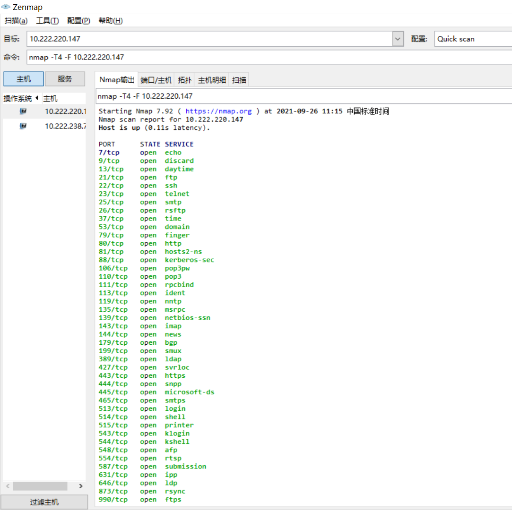Click the host list horizontal scrollbar thumb
The image size is (512, 510).
click(40, 486)
